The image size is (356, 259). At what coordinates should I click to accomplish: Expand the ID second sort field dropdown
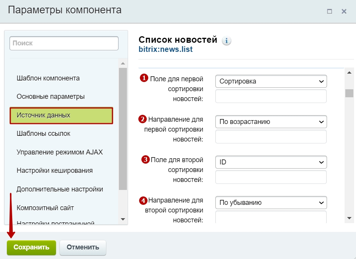pyautogui.click(x=271, y=162)
